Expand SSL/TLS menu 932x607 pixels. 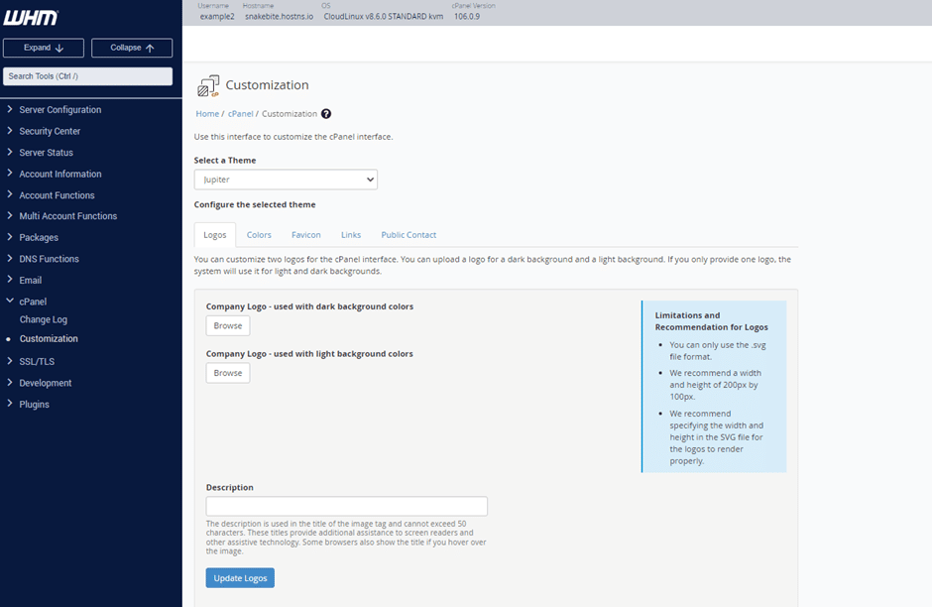pos(37,361)
